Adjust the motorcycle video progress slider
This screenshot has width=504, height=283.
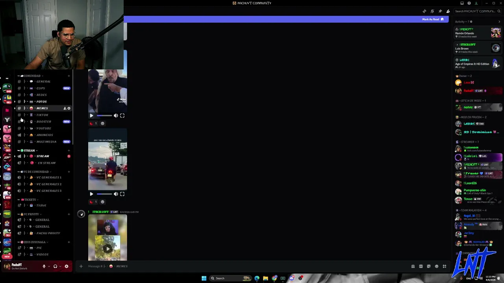(x=104, y=194)
